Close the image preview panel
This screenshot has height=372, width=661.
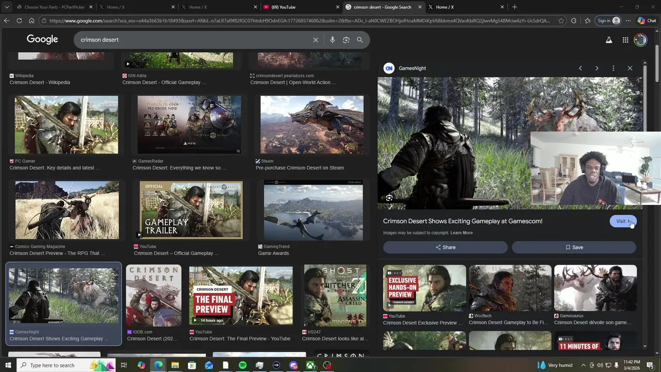pos(630,68)
